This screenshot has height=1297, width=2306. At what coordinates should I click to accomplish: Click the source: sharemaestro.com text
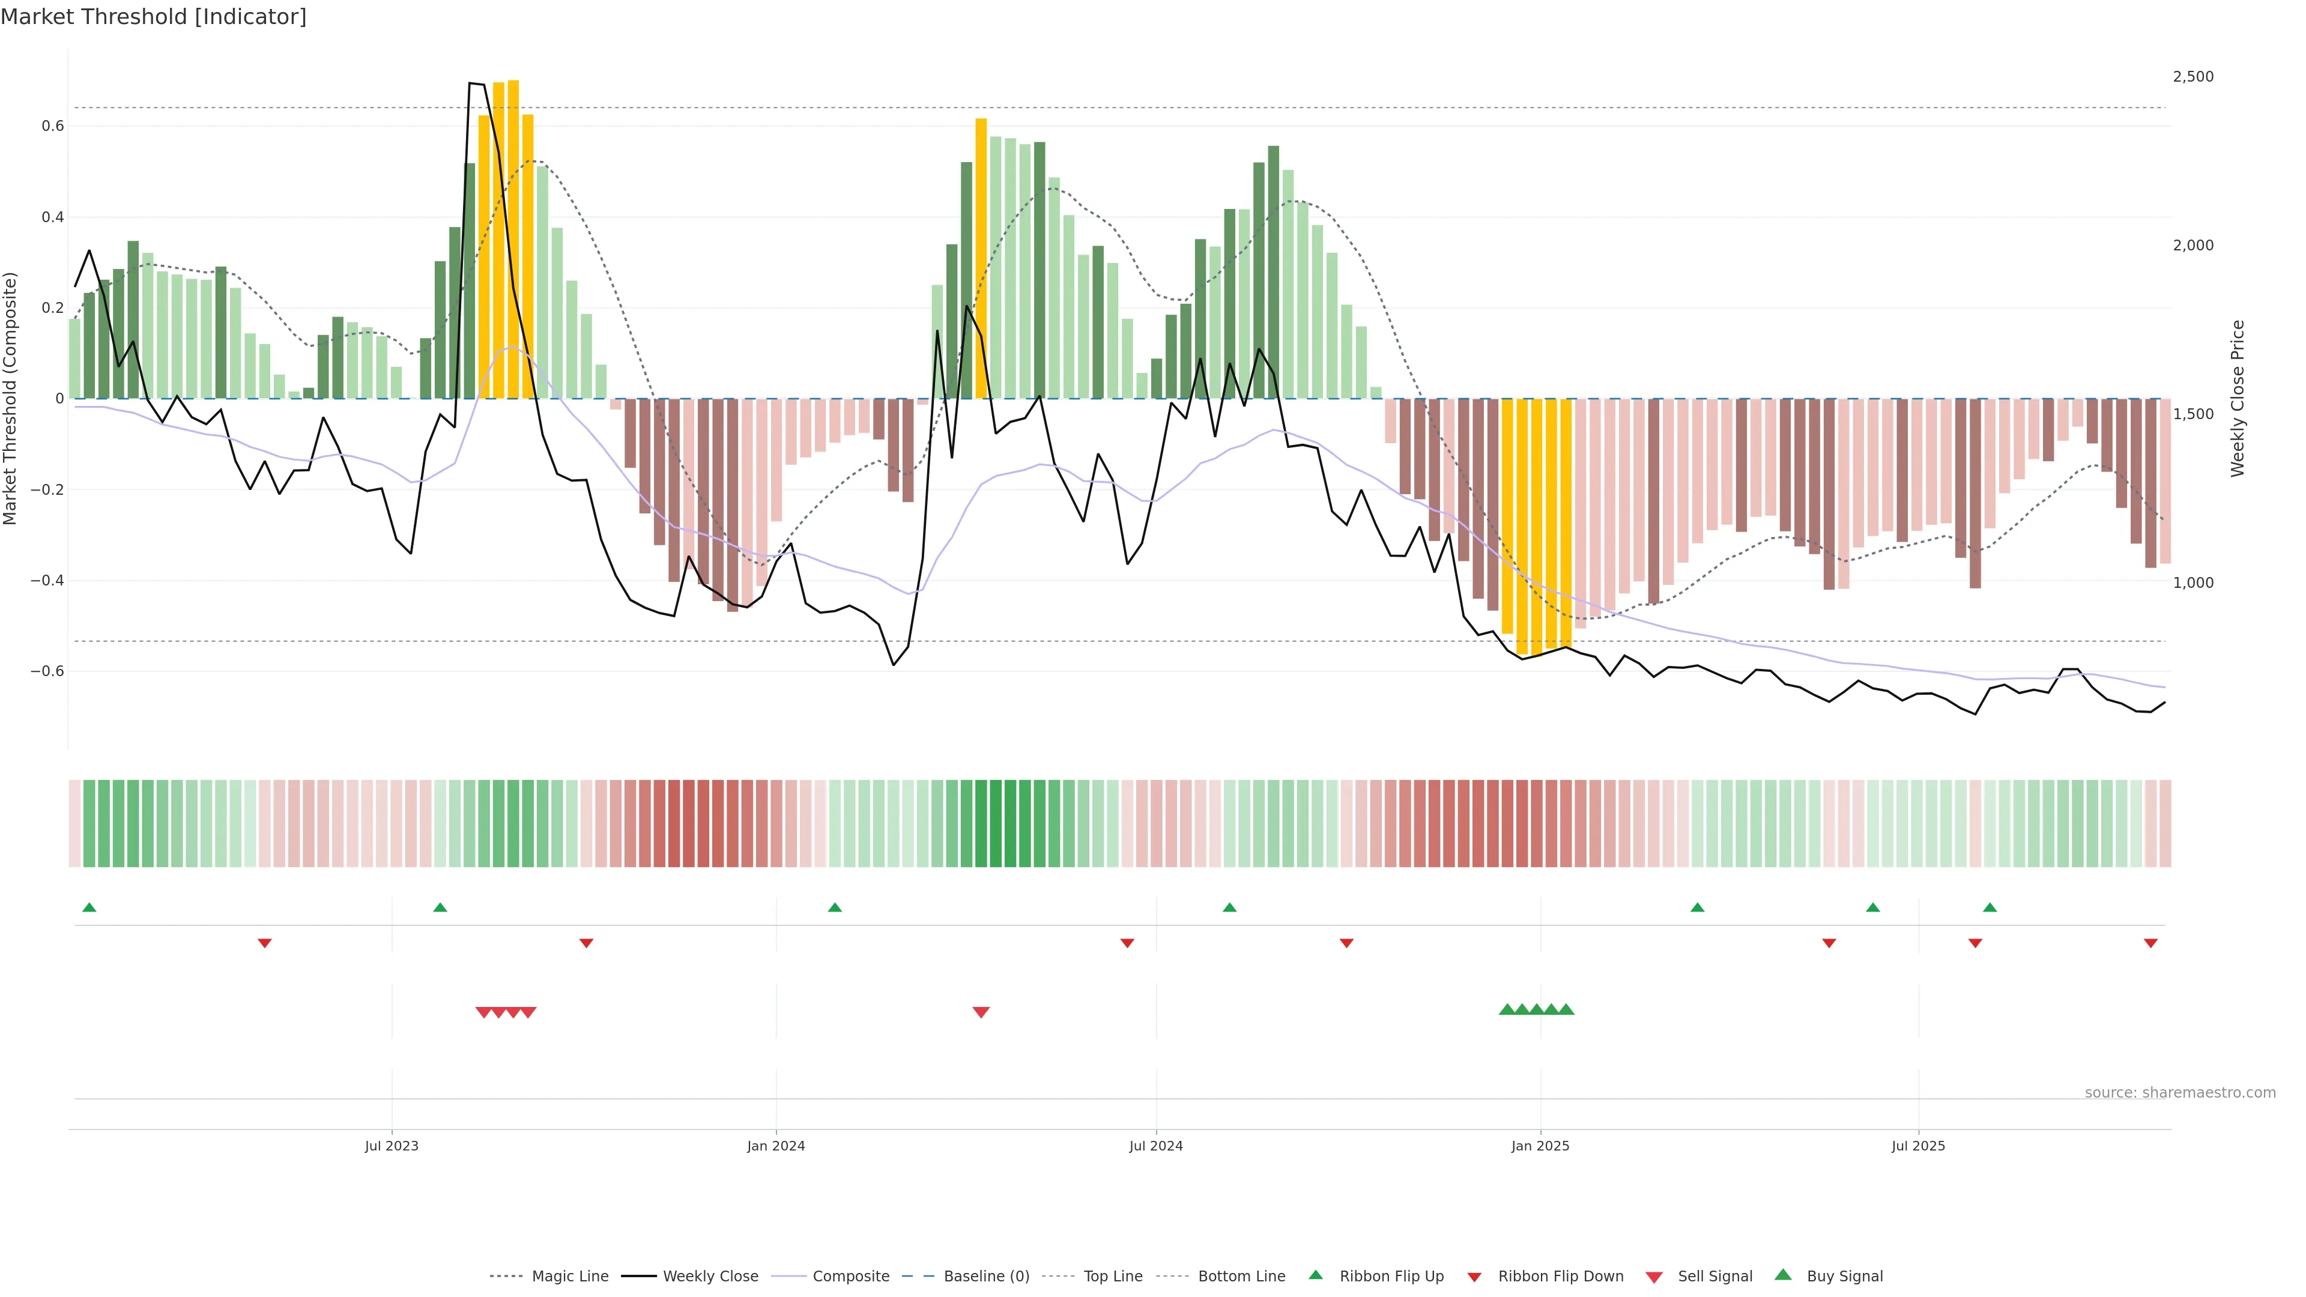[x=2180, y=1092]
